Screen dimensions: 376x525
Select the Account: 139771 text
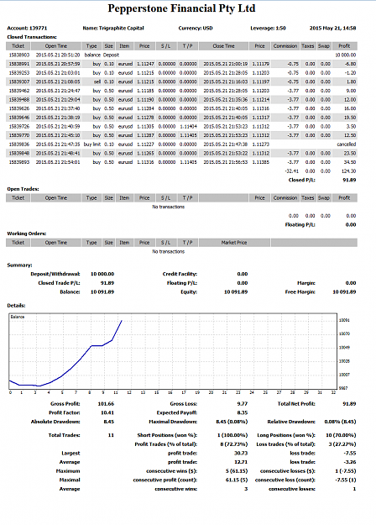pos(27,28)
